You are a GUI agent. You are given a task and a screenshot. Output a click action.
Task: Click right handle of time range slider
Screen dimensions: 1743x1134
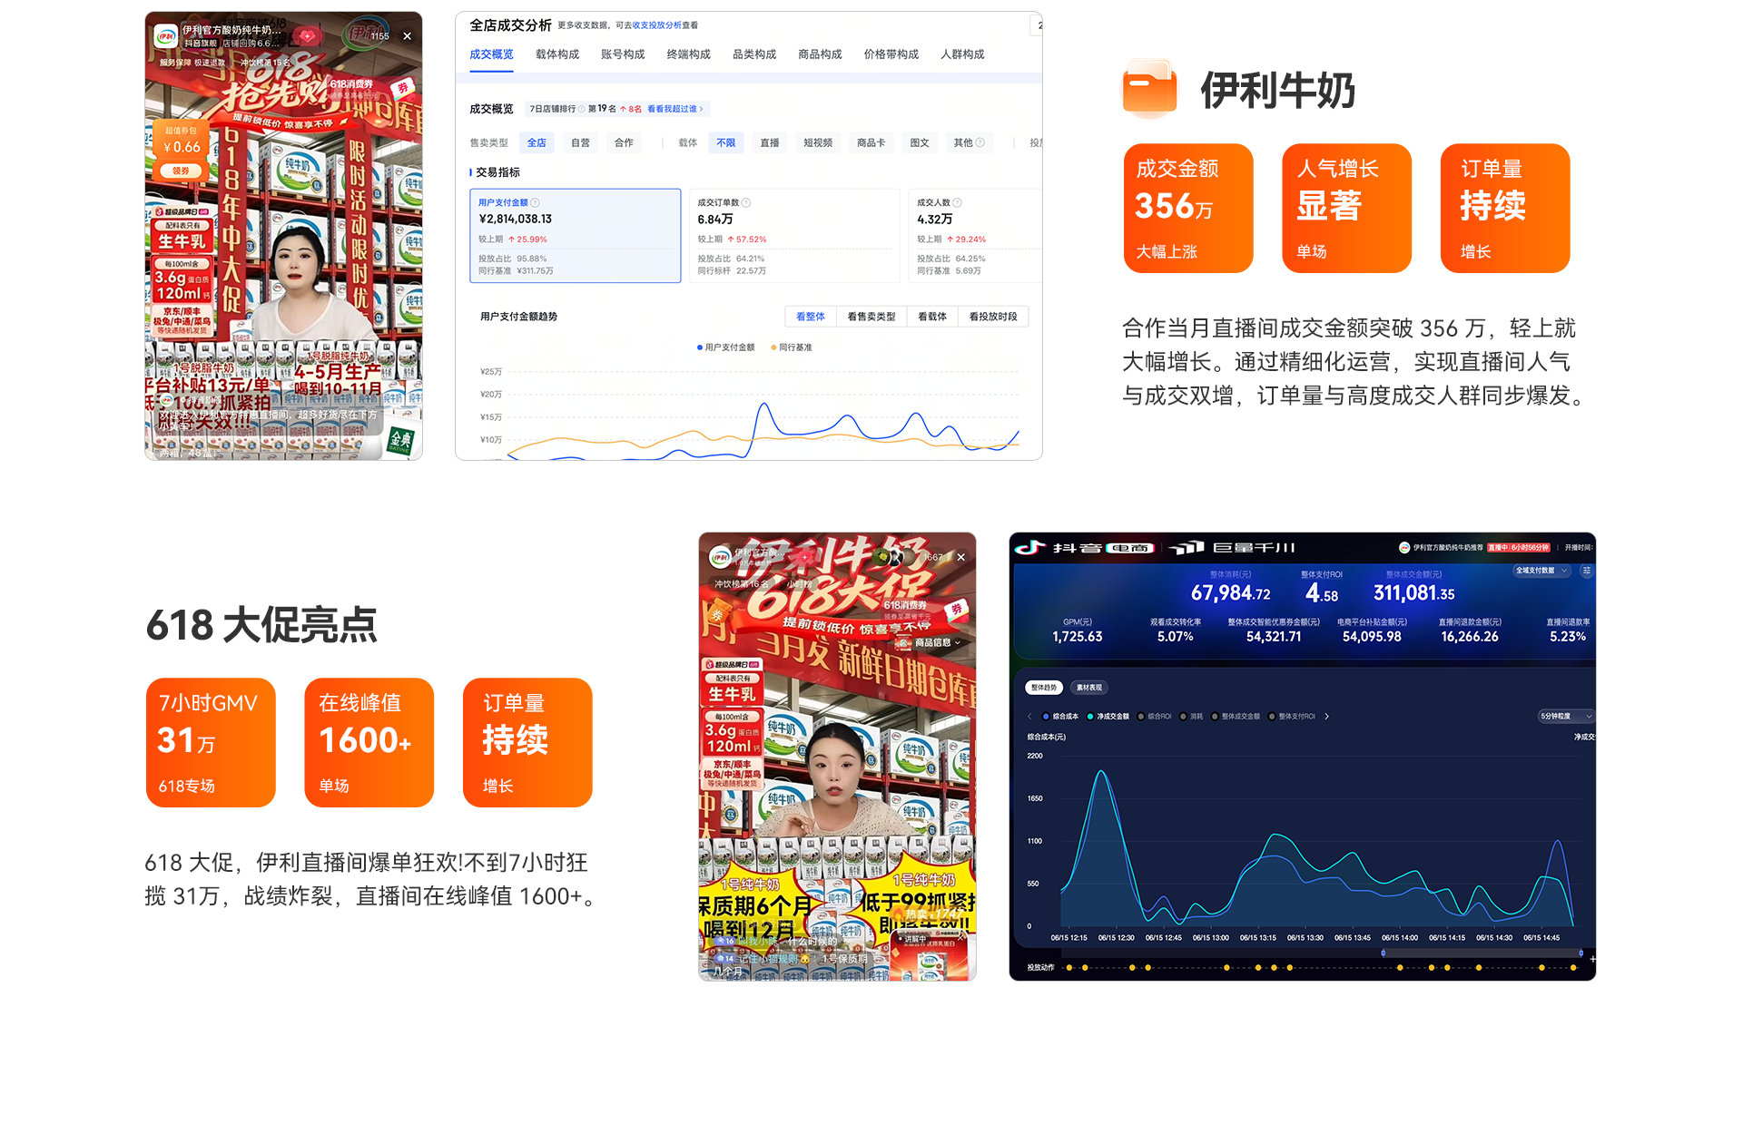pyautogui.click(x=1581, y=953)
